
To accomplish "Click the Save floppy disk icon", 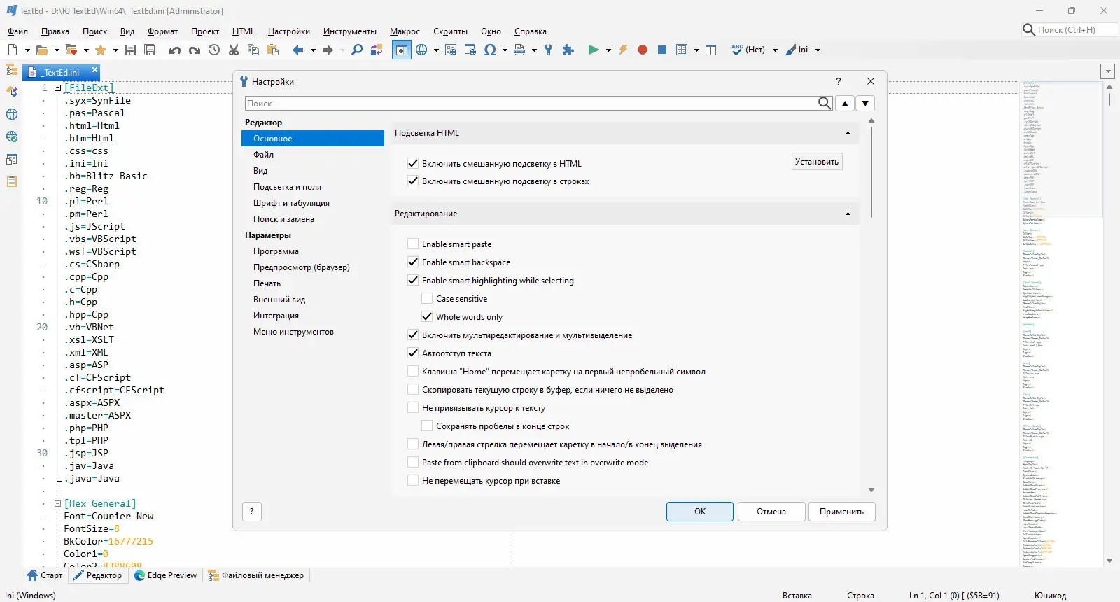I will 130,50.
